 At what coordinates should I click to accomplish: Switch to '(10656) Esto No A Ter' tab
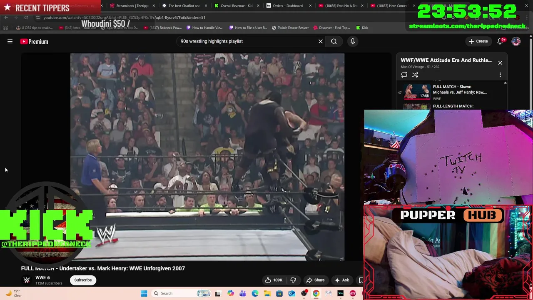[x=340, y=6]
